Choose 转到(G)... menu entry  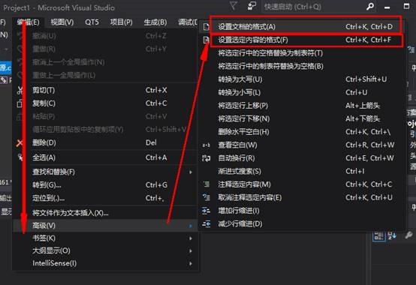pyautogui.click(x=105, y=185)
